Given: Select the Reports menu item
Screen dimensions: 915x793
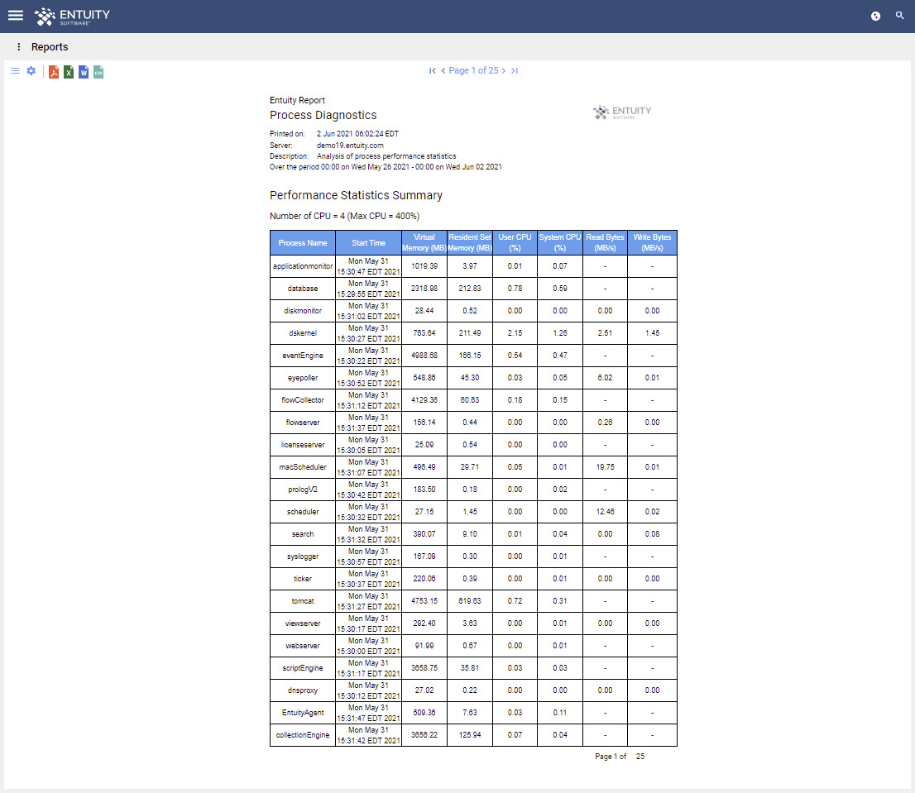Looking at the screenshot, I should (x=50, y=47).
